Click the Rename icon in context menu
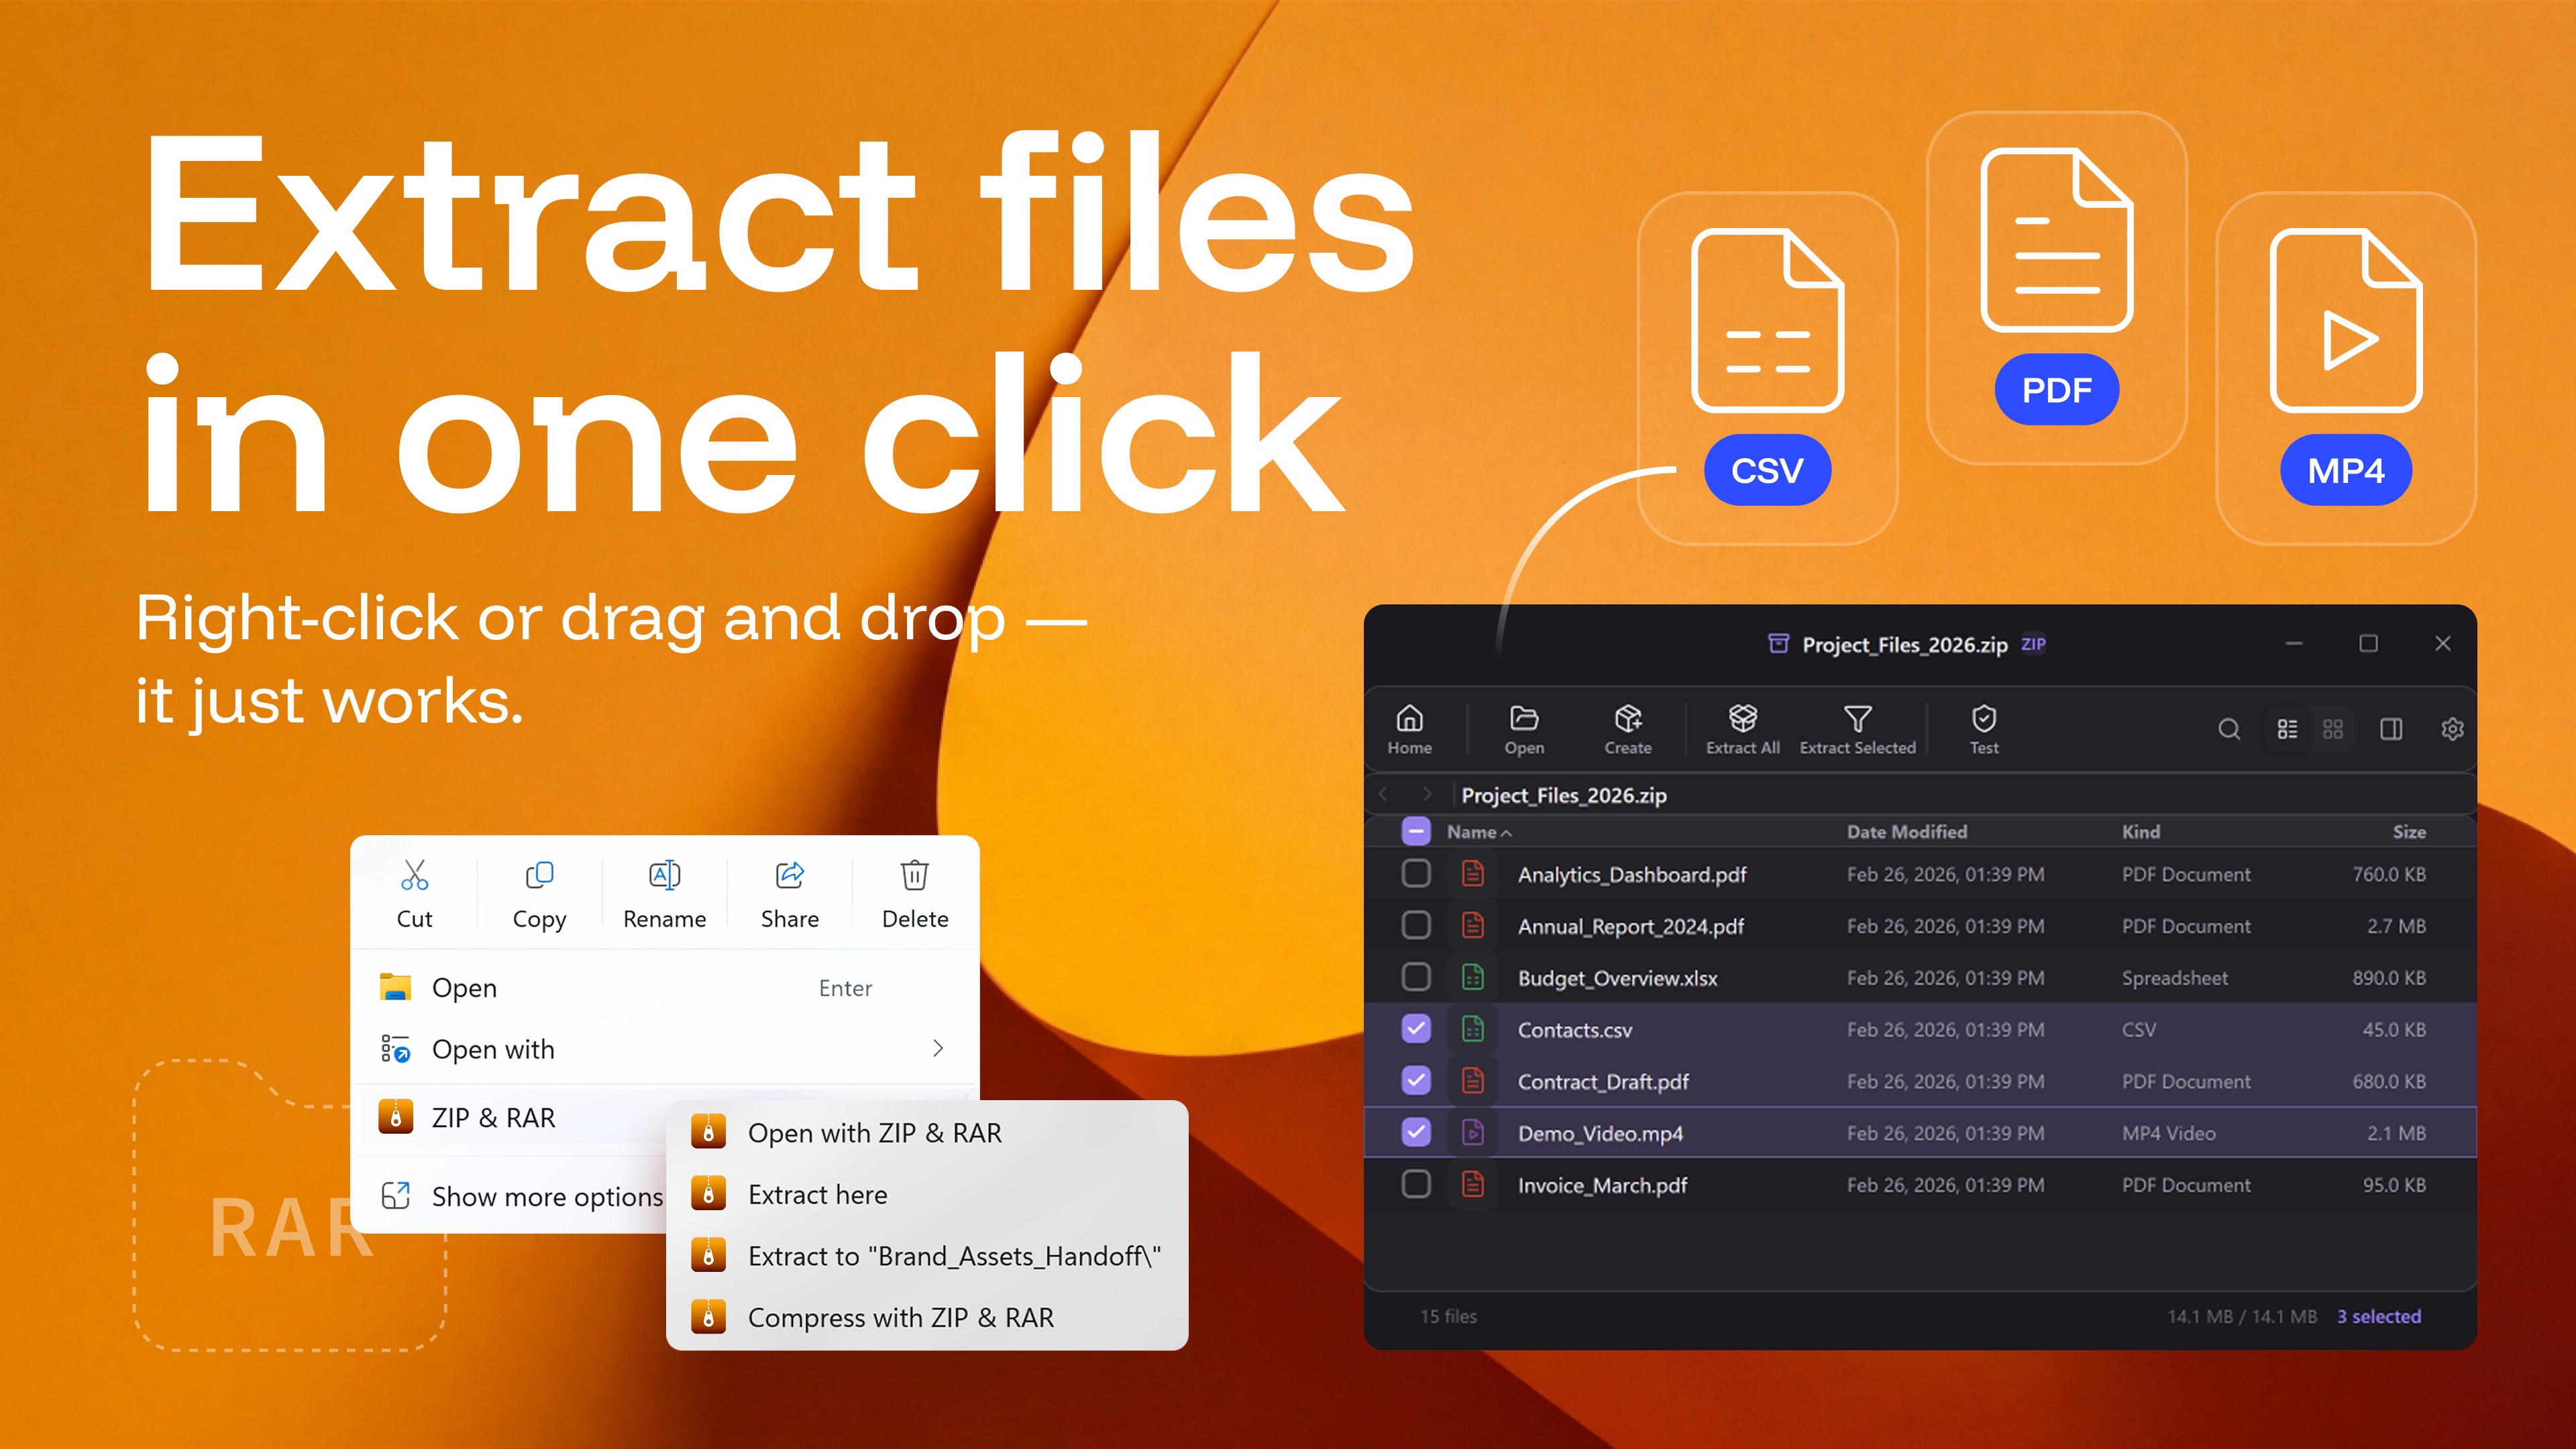 tap(664, 875)
